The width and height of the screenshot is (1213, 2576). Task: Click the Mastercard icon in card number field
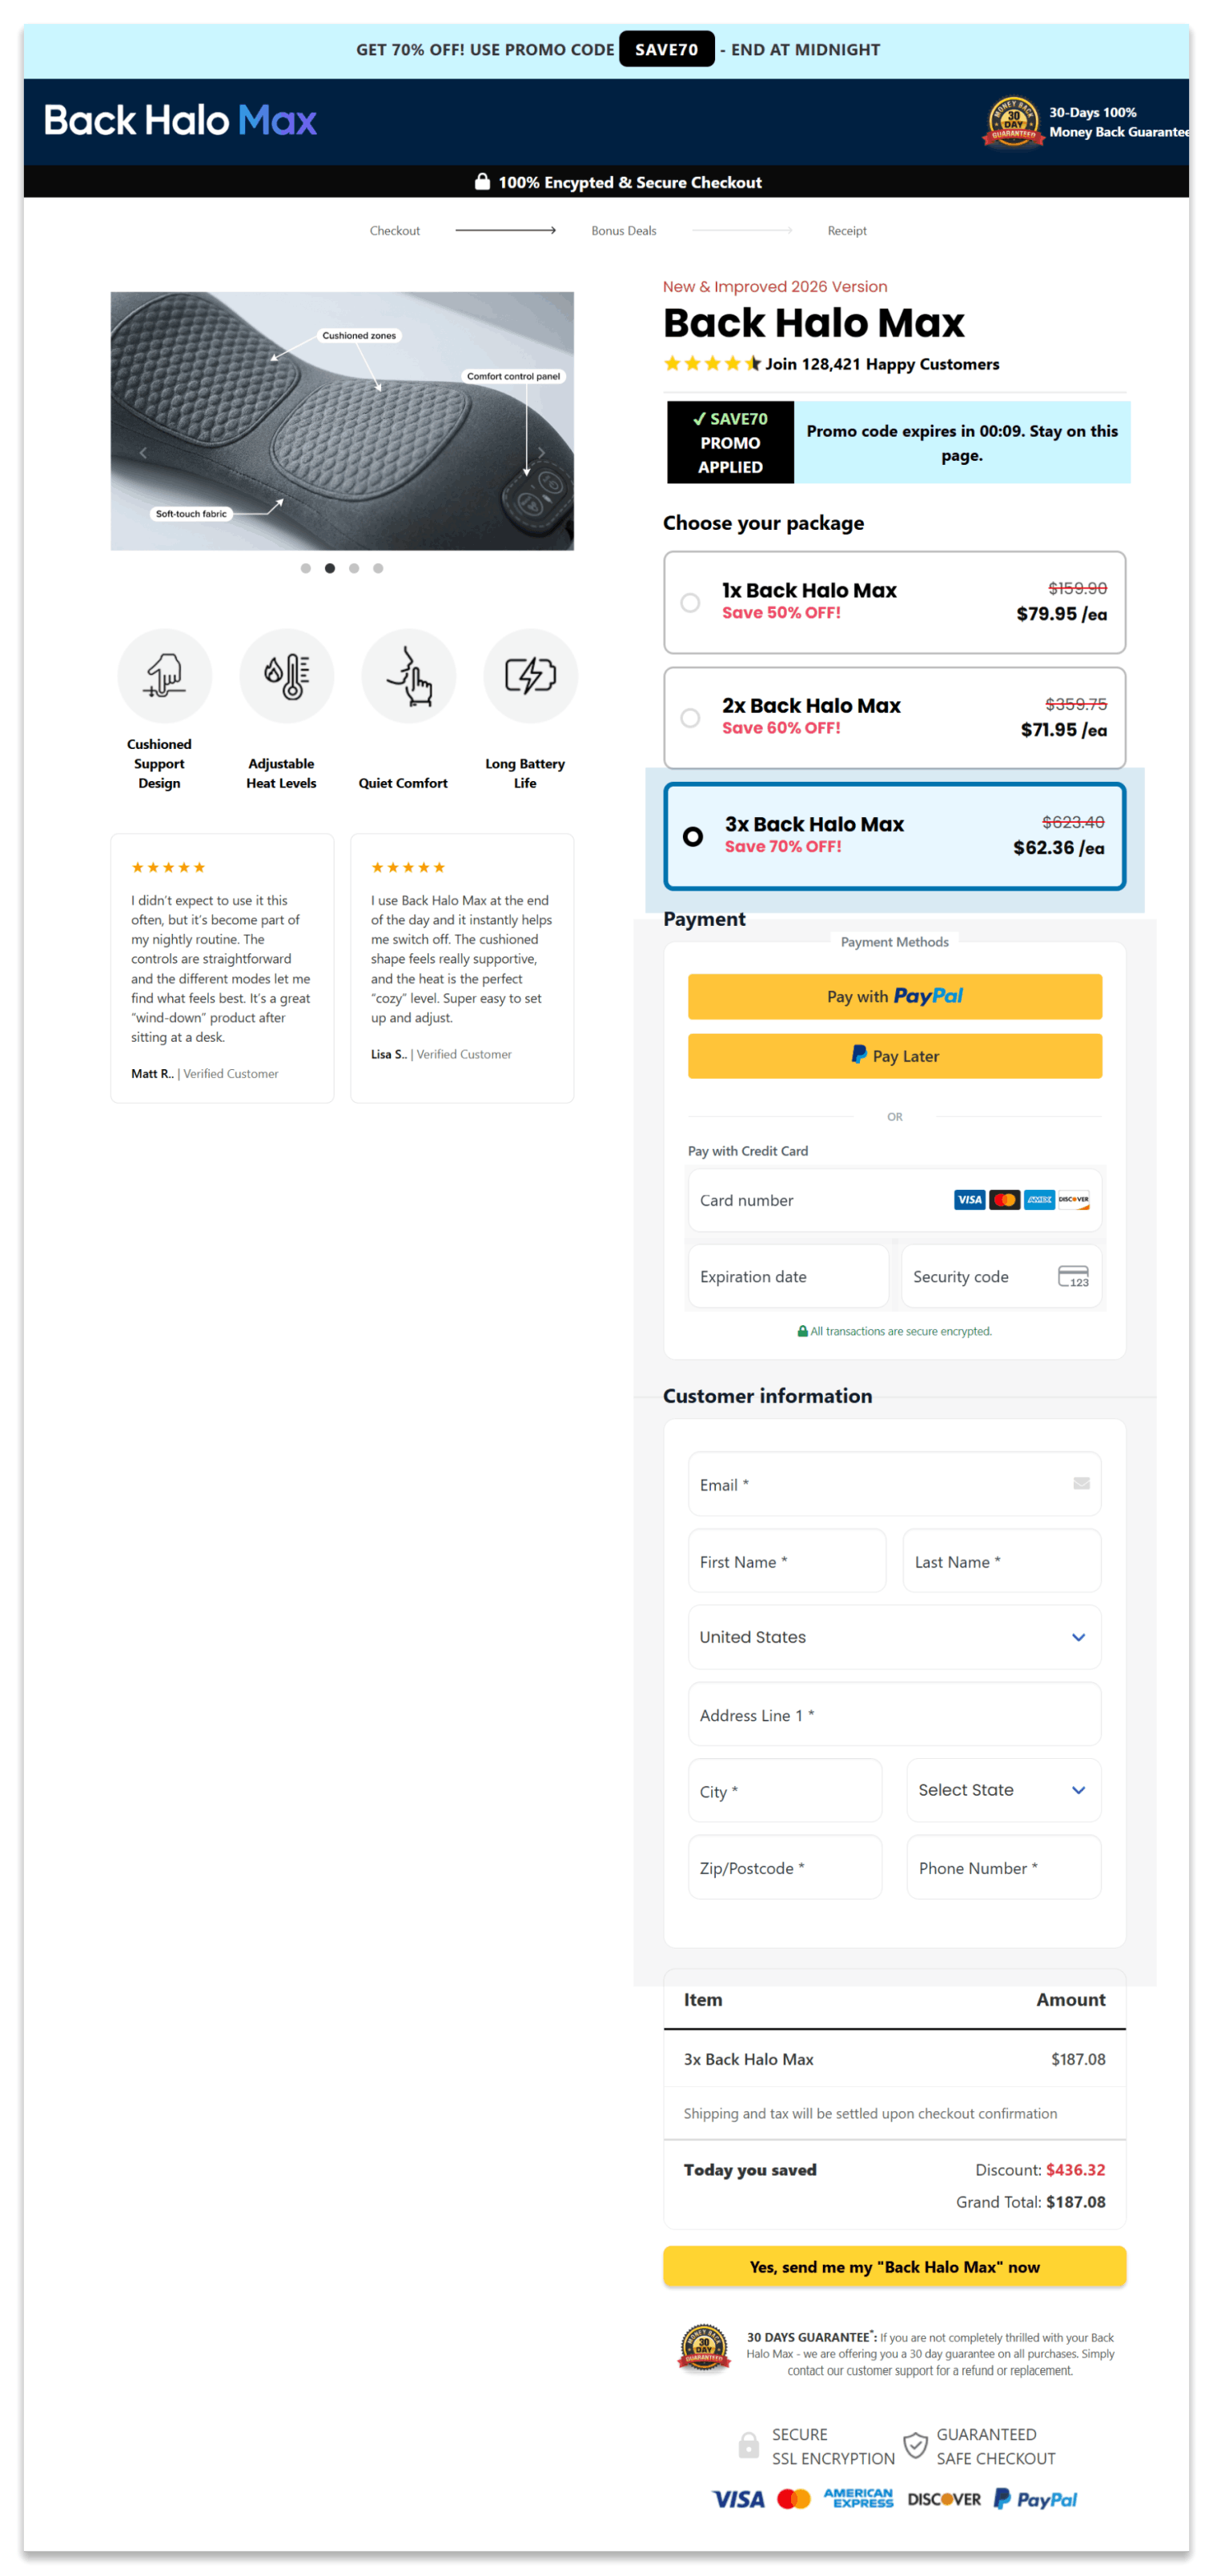tap(1004, 1200)
